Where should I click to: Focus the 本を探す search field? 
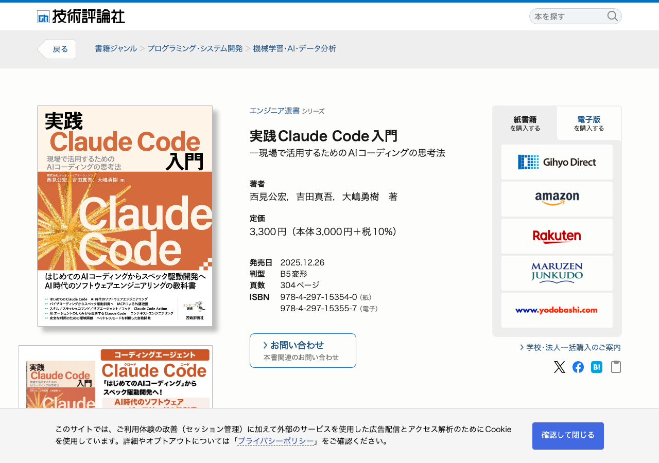pos(569,16)
